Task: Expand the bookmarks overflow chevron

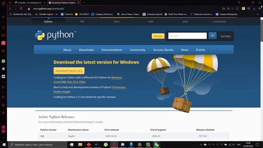Action: pos(258,14)
